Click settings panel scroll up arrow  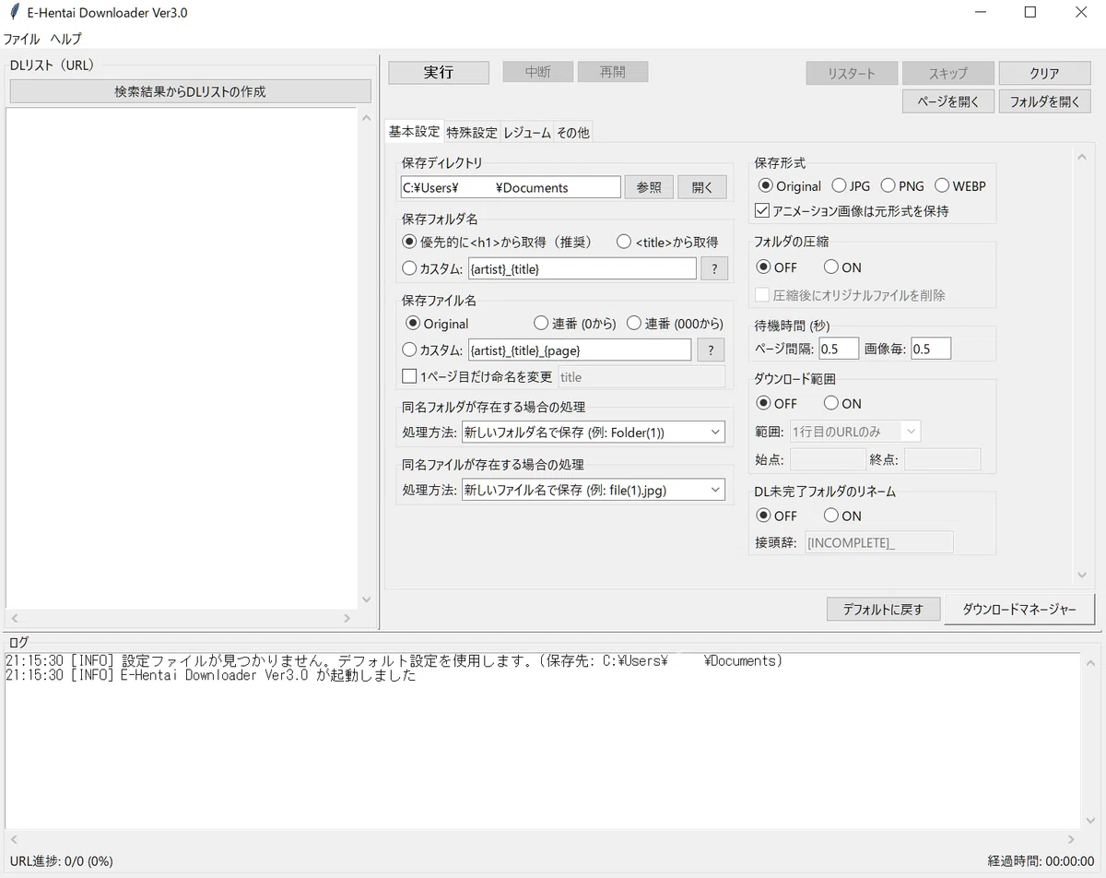click(1082, 157)
